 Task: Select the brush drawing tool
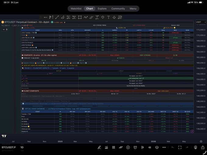tap(91, 17)
